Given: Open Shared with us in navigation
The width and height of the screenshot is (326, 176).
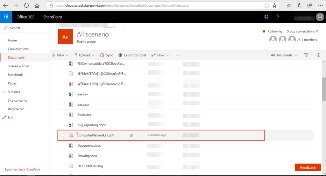Looking at the screenshot, I should point(18,66).
